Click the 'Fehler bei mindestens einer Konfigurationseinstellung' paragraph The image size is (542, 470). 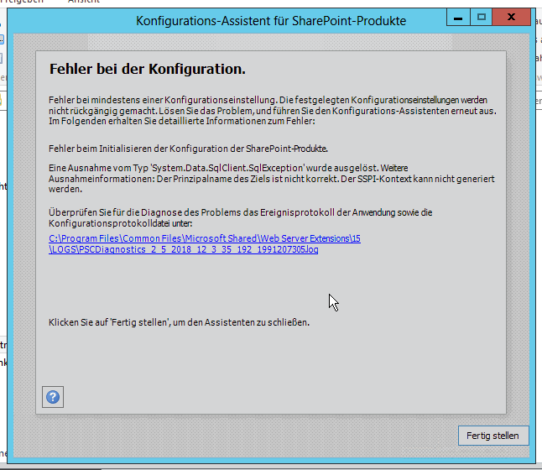[273, 110]
